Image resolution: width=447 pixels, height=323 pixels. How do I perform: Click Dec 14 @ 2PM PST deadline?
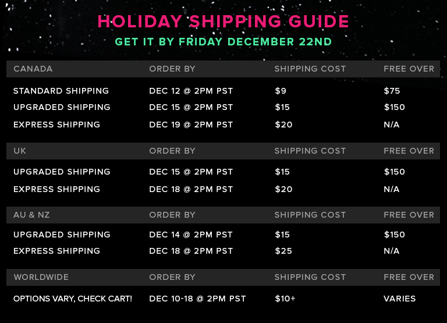pos(191,235)
